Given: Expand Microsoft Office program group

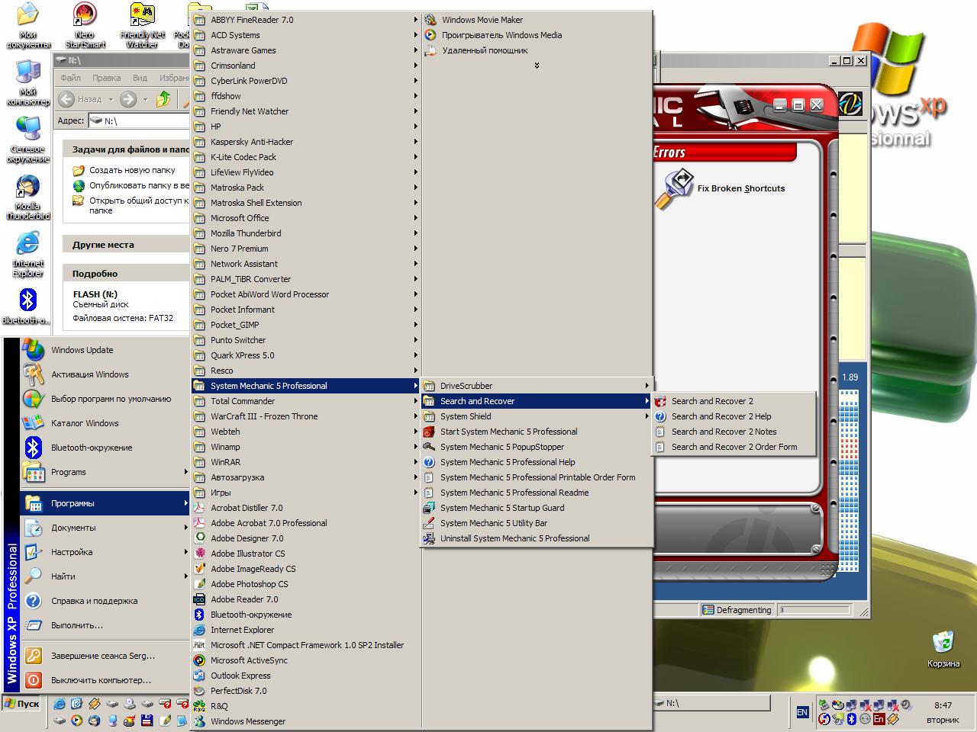Looking at the screenshot, I should pos(306,218).
